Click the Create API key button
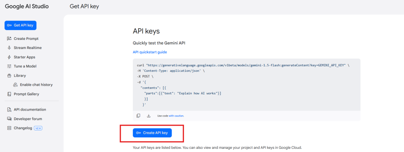Screen dimensions: 404x152 coord(152,133)
